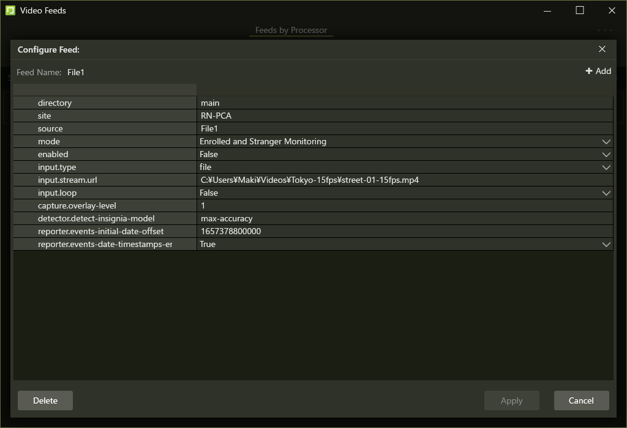627x428 pixels.
Task: Switch to Feeds by Processor tab
Action: pos(291,30)
